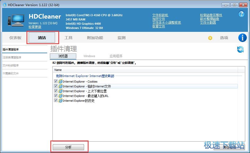Click the yellow gear options icon
Image resolution: width=250 pixels, height=153 pixels.
tap(210, 38)
